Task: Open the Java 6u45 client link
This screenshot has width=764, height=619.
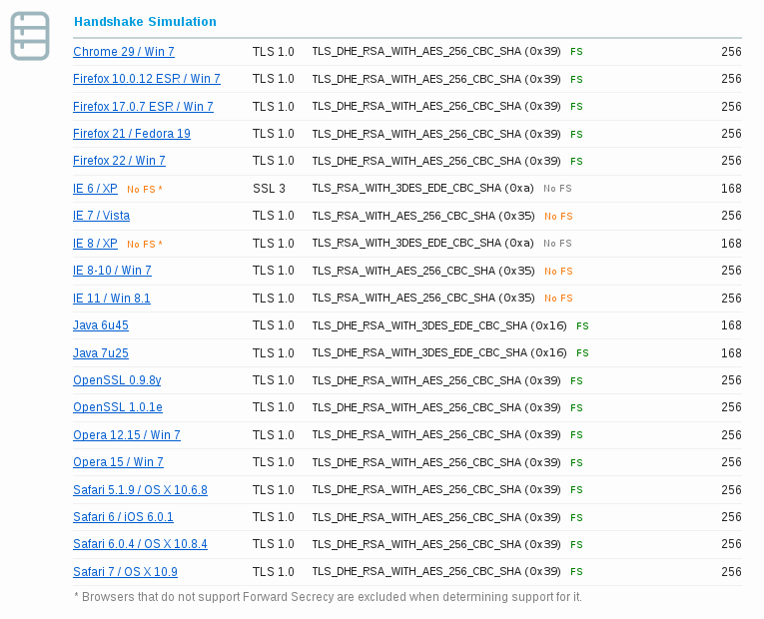Action: 101,325
